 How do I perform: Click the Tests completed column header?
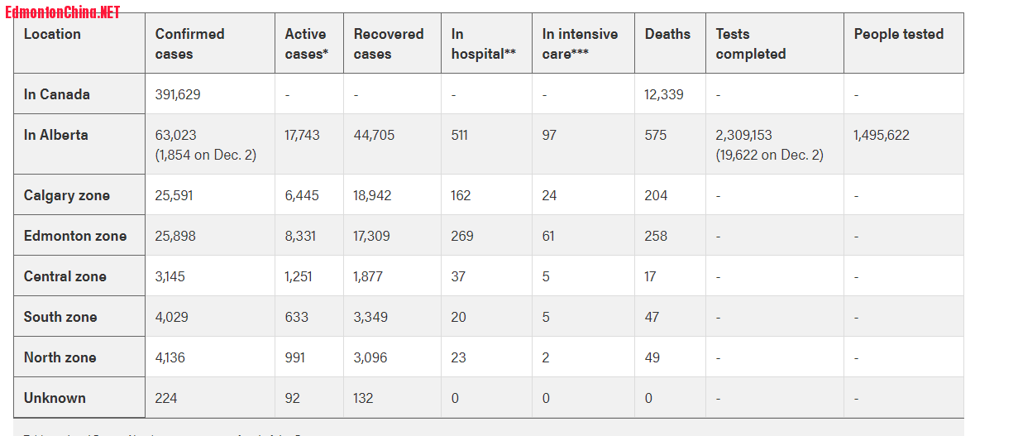[775, 43]
